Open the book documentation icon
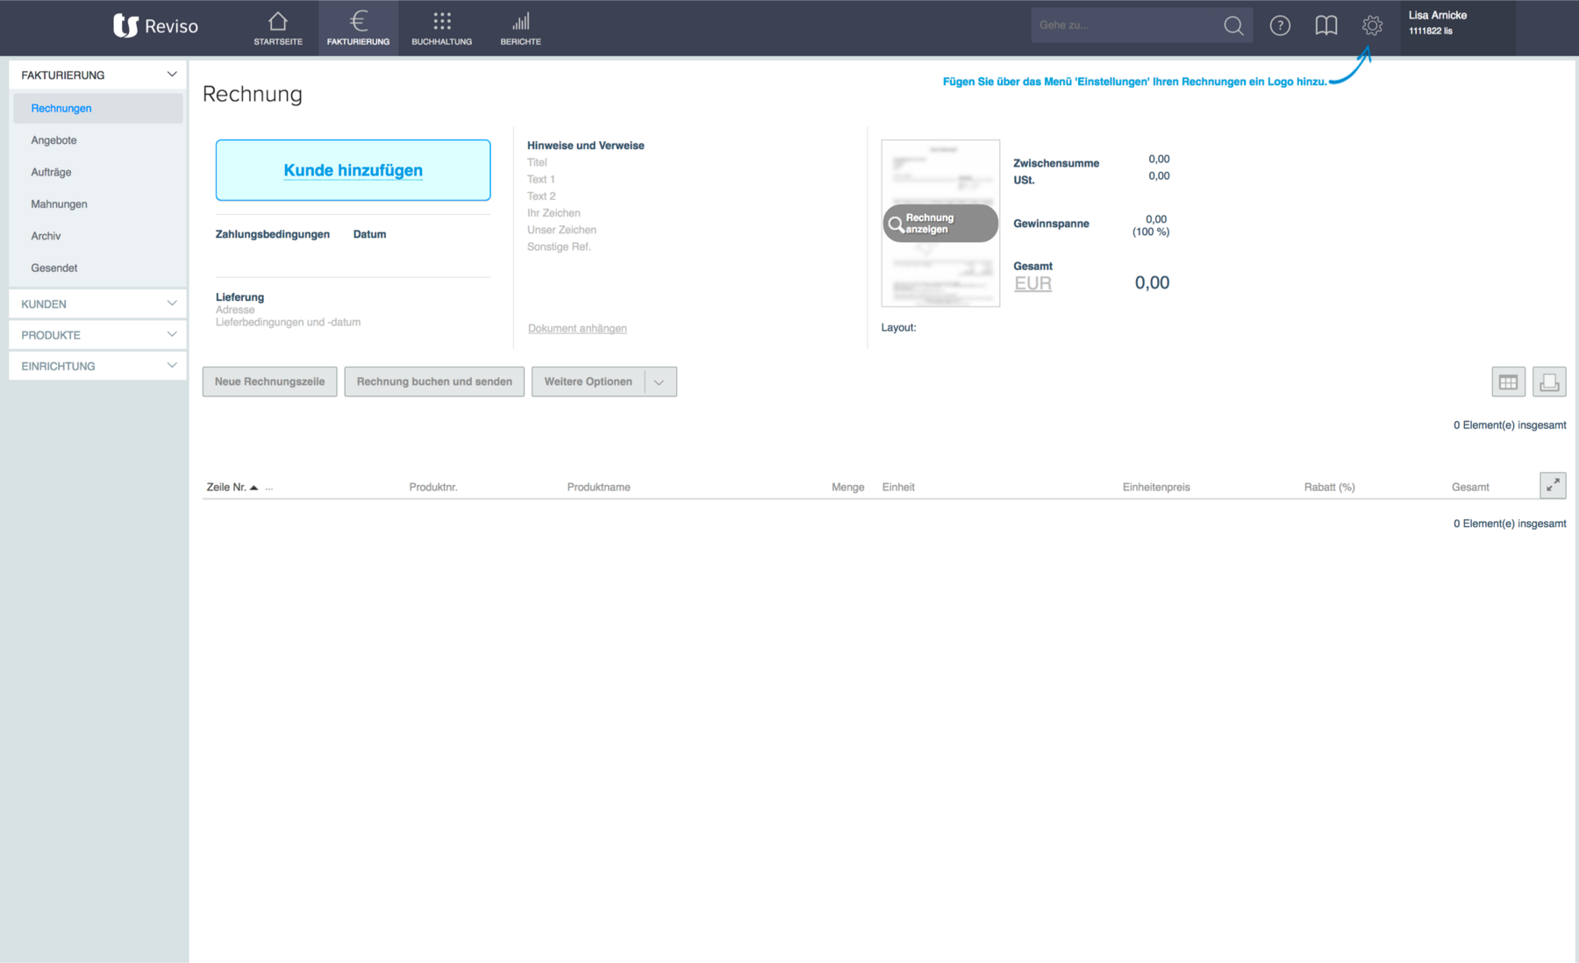 tap(1326, 25)
